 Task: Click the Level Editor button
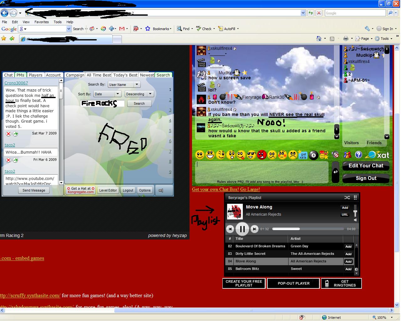[108, 190]
